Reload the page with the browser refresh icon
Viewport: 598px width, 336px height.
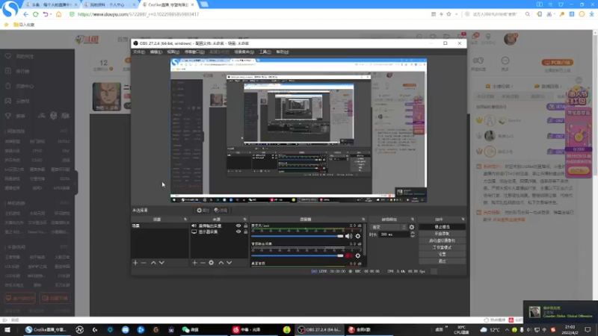coord(35,14)
